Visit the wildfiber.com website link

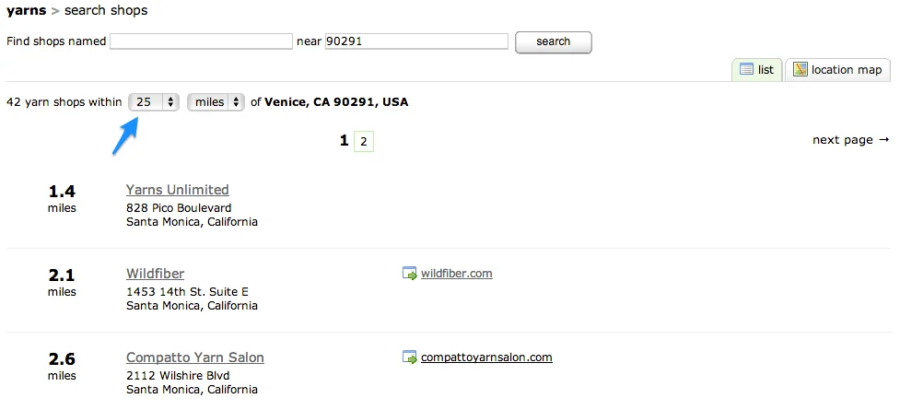pyautogui.click(x=456, y=274)
